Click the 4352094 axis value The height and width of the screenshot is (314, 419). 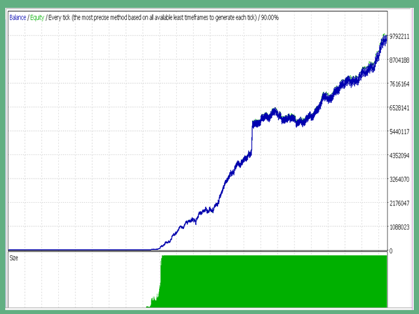[x=399, y=156]
